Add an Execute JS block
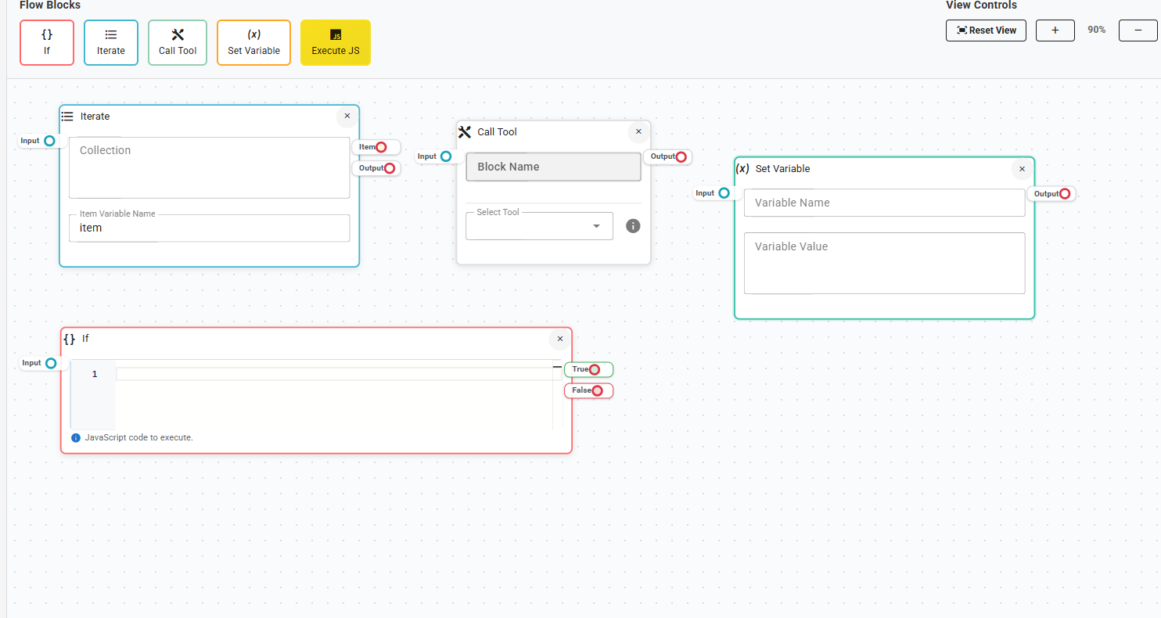The width and height of the screenshot is (1161, 618). [x=336, y=42]
